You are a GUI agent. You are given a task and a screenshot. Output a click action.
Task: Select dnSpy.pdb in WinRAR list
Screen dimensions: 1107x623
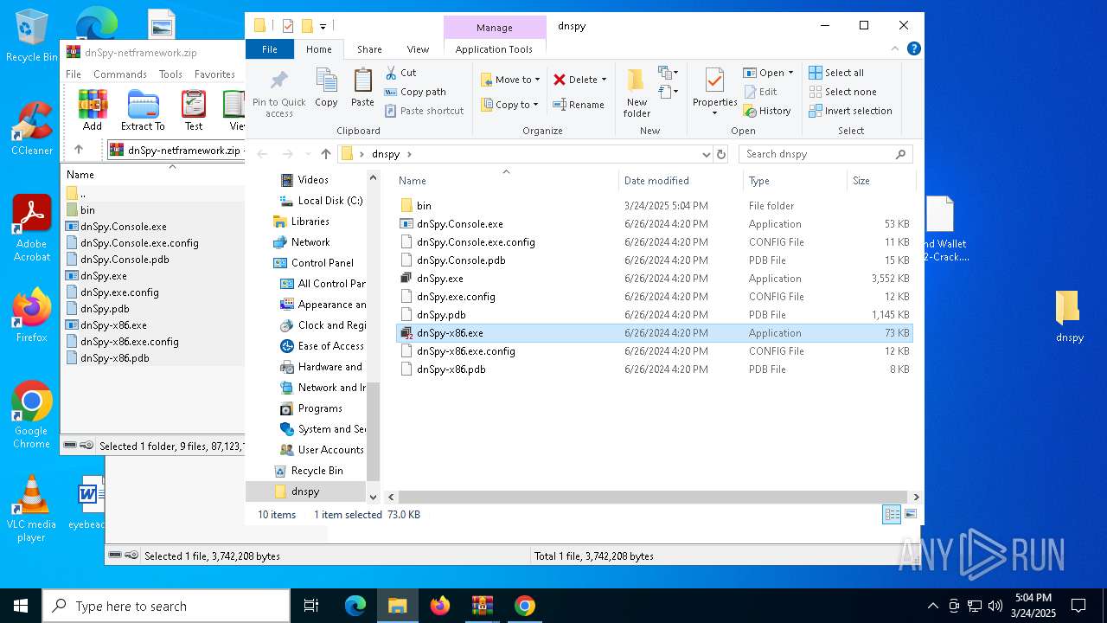[x=104, y=309]
